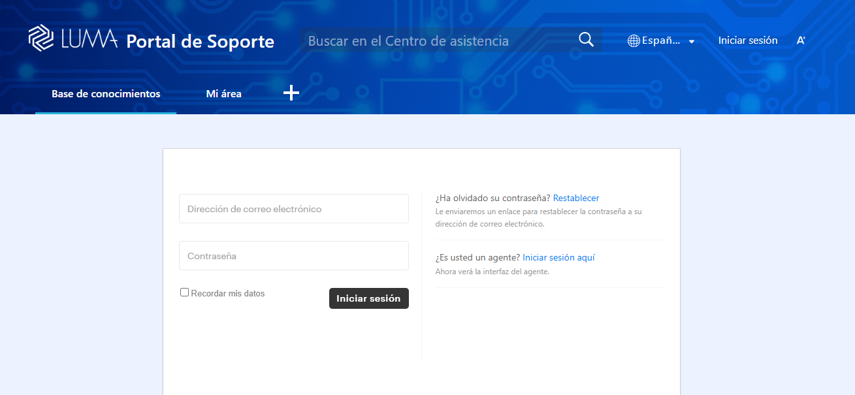Click the magnifying glass search icon
This screenshot has width=855, height=395.
coord(586,40)
